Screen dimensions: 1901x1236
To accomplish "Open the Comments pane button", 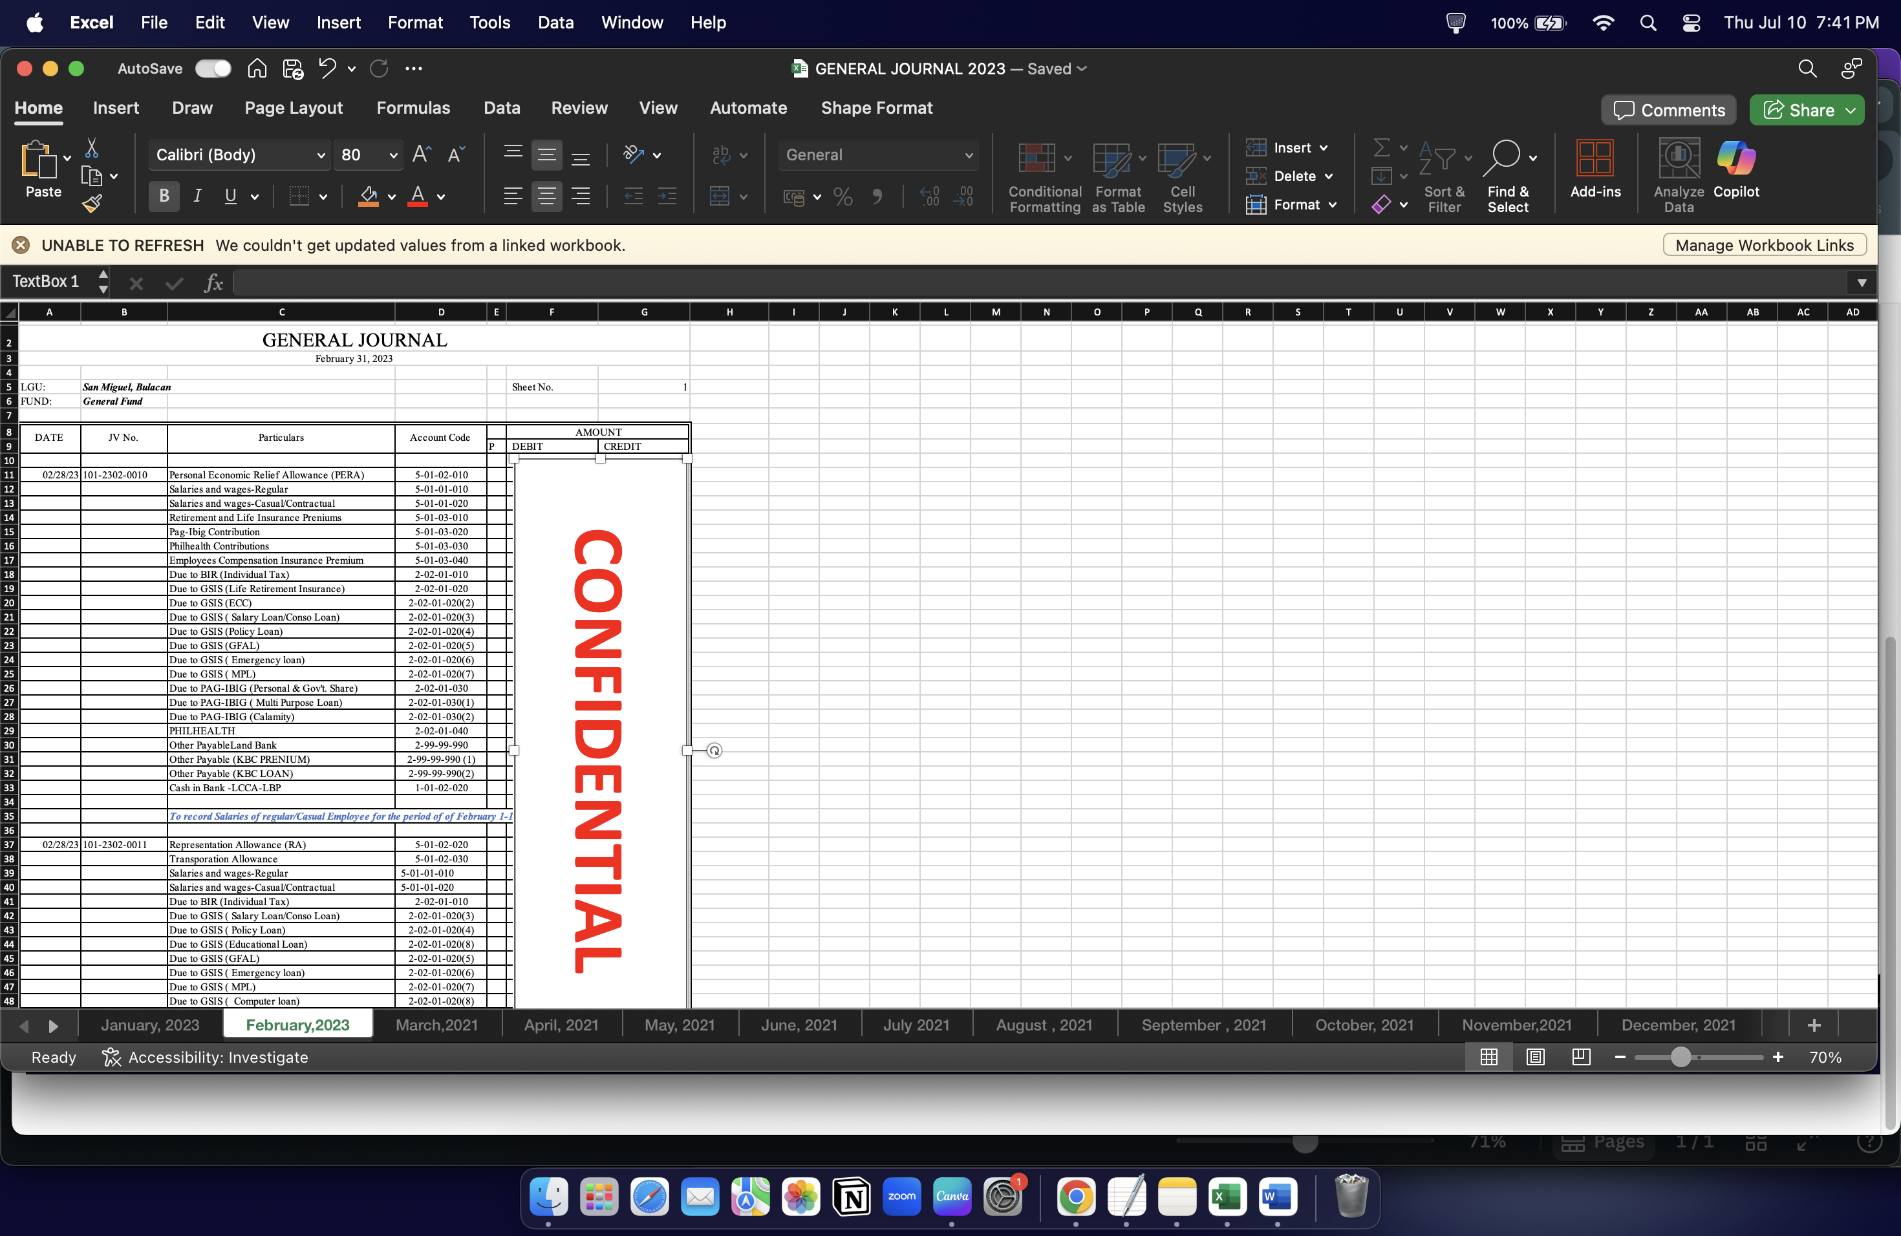I will click(1668, 110).
